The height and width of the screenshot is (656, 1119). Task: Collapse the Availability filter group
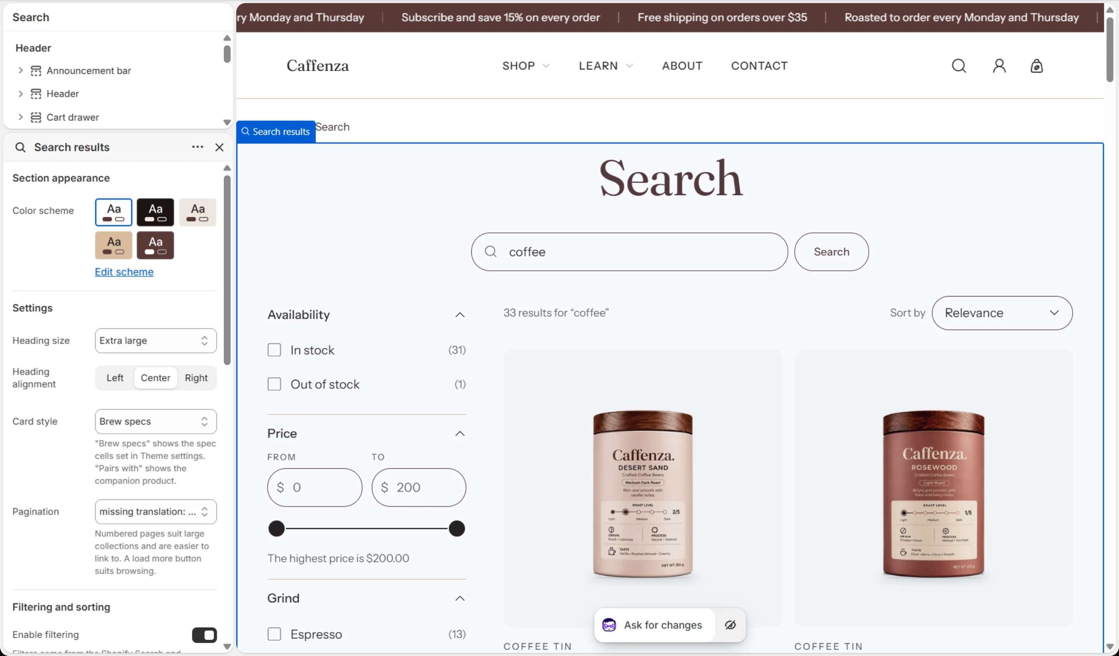tap(460, 315)
